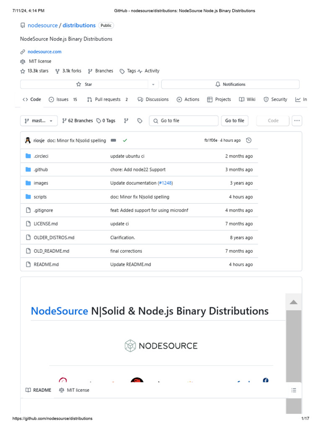Click the branch graph icon near Tags
The image size is (322, 429).
(126, 121)
